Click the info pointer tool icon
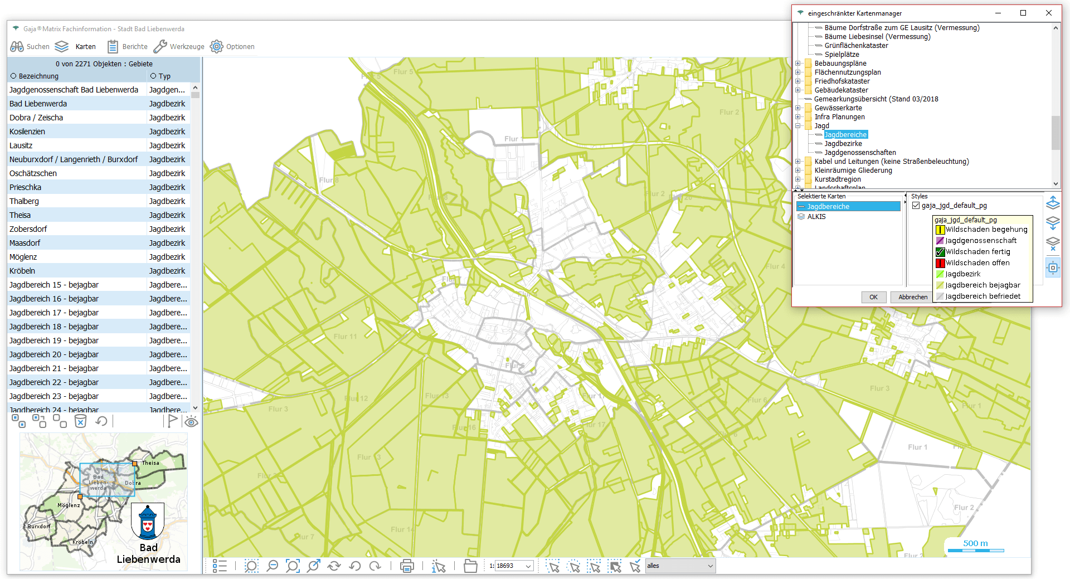Image resolution: width=1070 pixels, height=579 pixels. [x=439, y=566]
